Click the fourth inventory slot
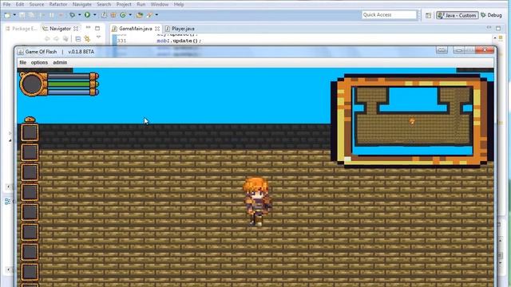511x287 pixels. pos(30,192)
